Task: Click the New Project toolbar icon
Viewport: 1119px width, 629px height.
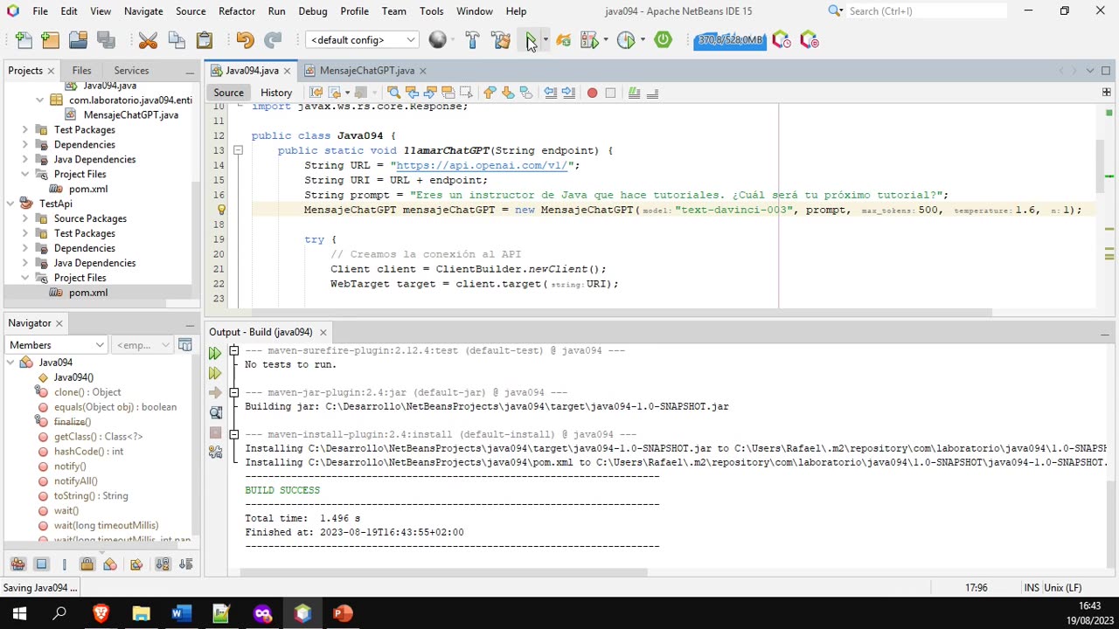Action: click(x=51, y=40)
